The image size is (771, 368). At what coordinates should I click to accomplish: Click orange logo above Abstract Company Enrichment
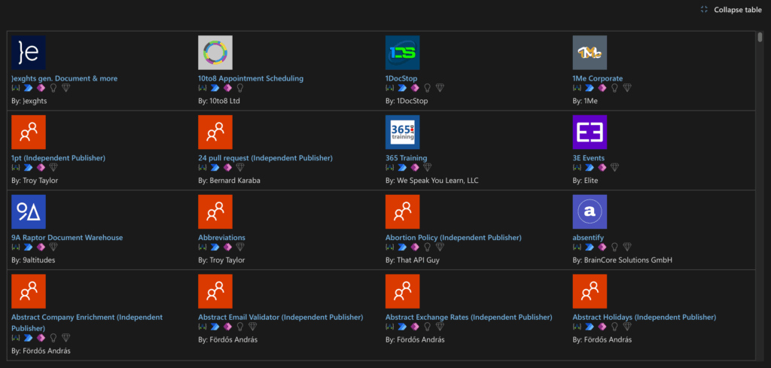(x=29, y=291)
